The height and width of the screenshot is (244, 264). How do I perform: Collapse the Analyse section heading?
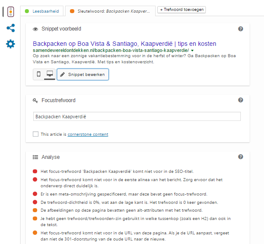[x=51, y=157]
